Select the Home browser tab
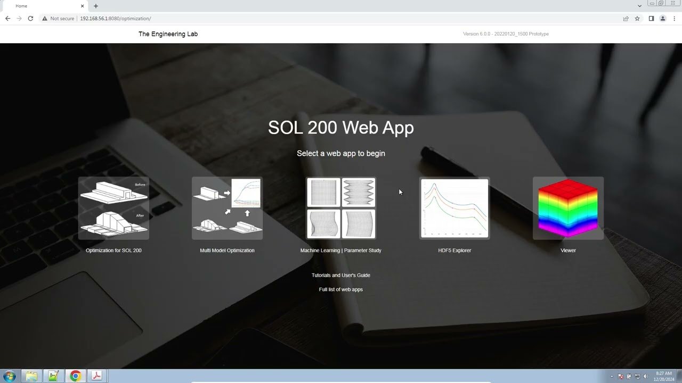The width and height of the screenshot is (682, 383). click(x=43, y=6)
